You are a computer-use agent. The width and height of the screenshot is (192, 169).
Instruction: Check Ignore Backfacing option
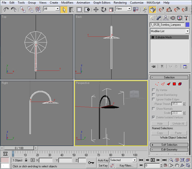click(x=154, y=95)
